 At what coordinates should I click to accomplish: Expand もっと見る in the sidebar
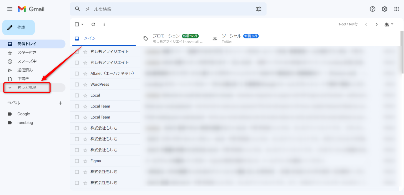[x=27, y=87]
